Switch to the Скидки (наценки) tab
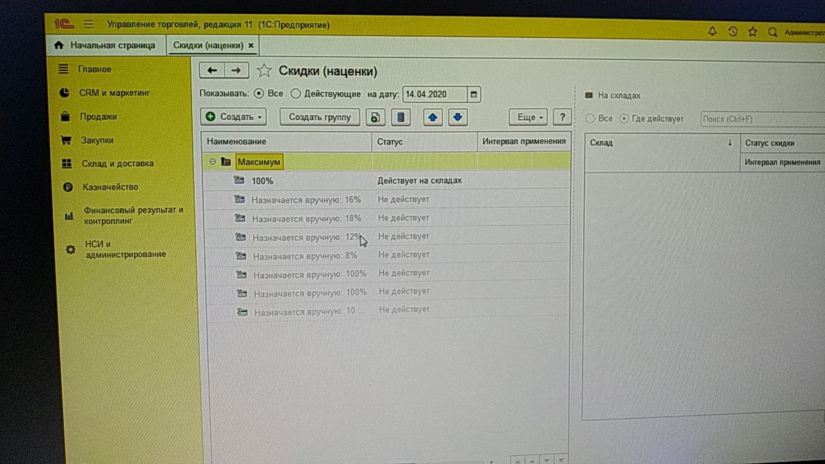 pos(214,45)
